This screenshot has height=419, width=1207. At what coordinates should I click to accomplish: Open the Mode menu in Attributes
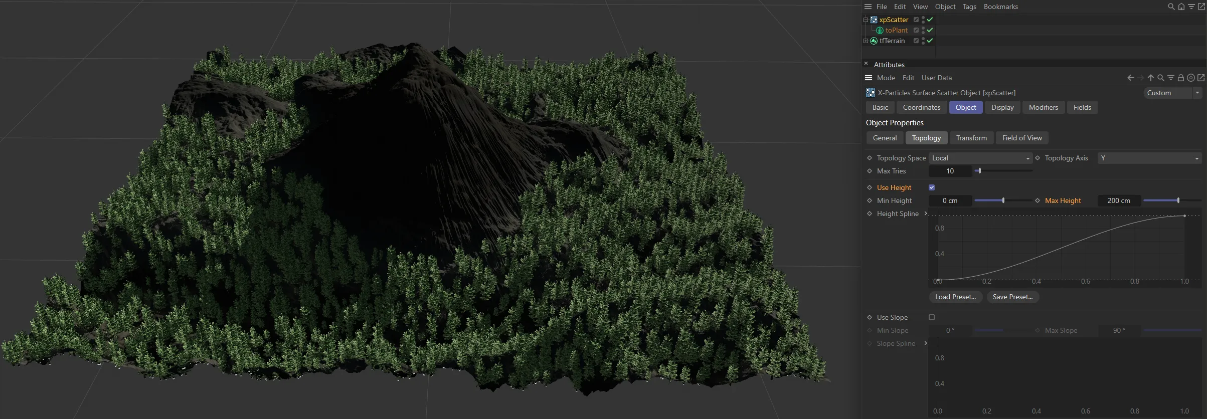pyautogui.click(x=886, y=78)
